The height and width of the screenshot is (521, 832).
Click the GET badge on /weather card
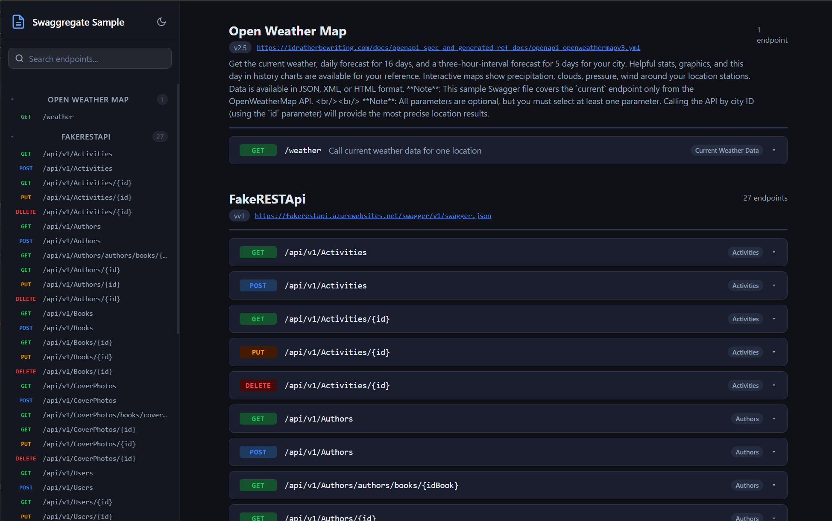tap(258, 150)
